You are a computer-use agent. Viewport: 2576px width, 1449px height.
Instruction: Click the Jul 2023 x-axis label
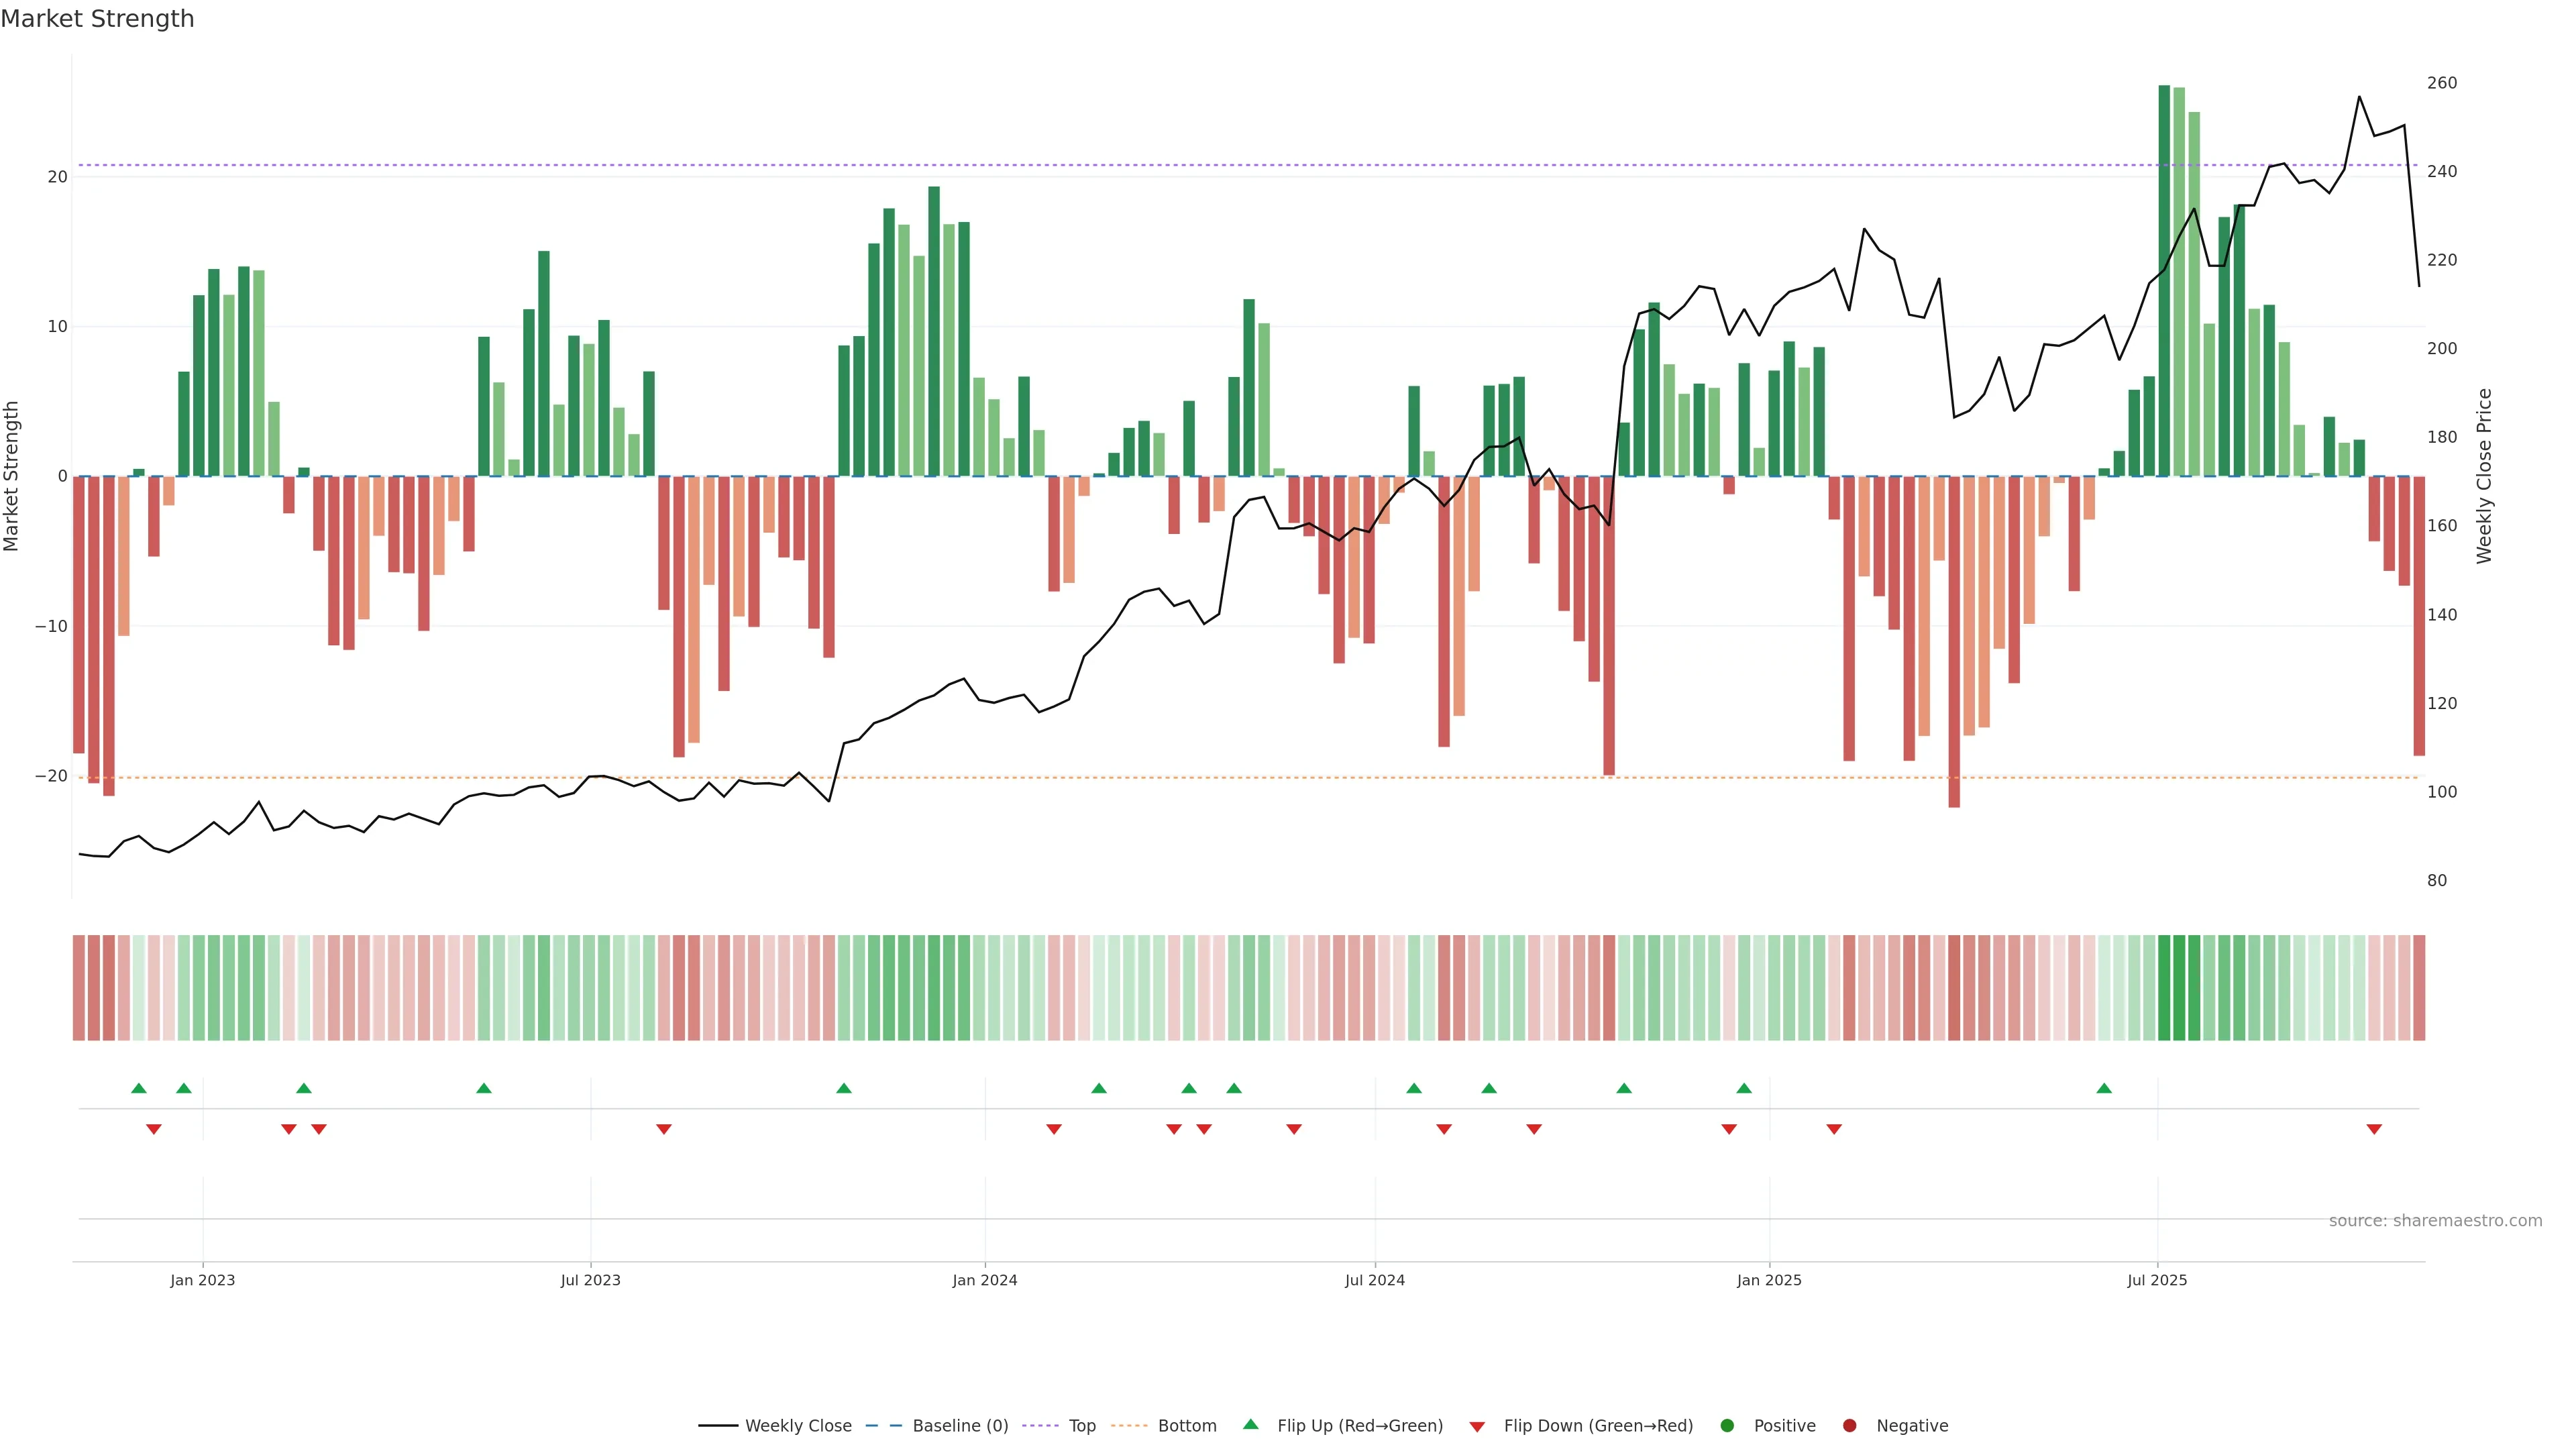click(x=590, y=1280)
